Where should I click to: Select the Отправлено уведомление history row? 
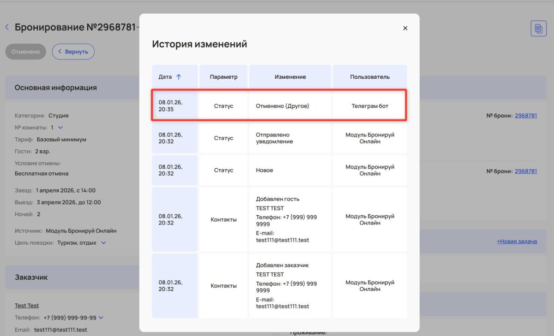[282, 138]
